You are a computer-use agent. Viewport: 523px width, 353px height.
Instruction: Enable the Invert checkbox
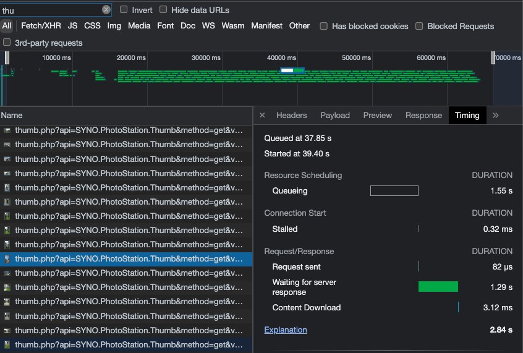(124, 10)
